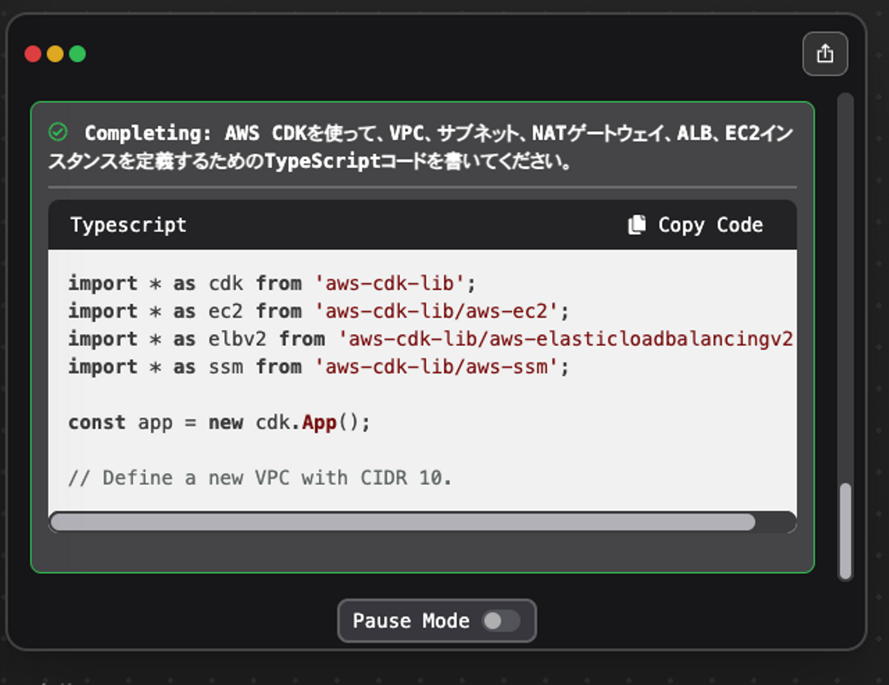This screenshot has width=889, height=685.
Task: Click the Completing task title text
Action: click(420, 147)
